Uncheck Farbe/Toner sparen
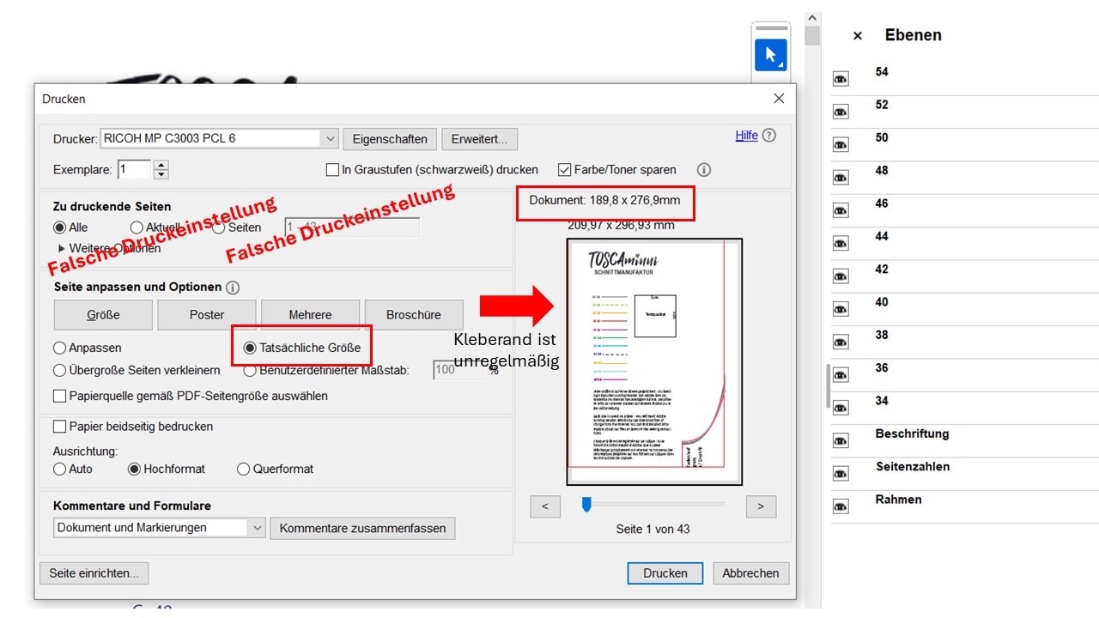Image resolution: width=1099 pixels, height=618 pixels. [565, 170]
